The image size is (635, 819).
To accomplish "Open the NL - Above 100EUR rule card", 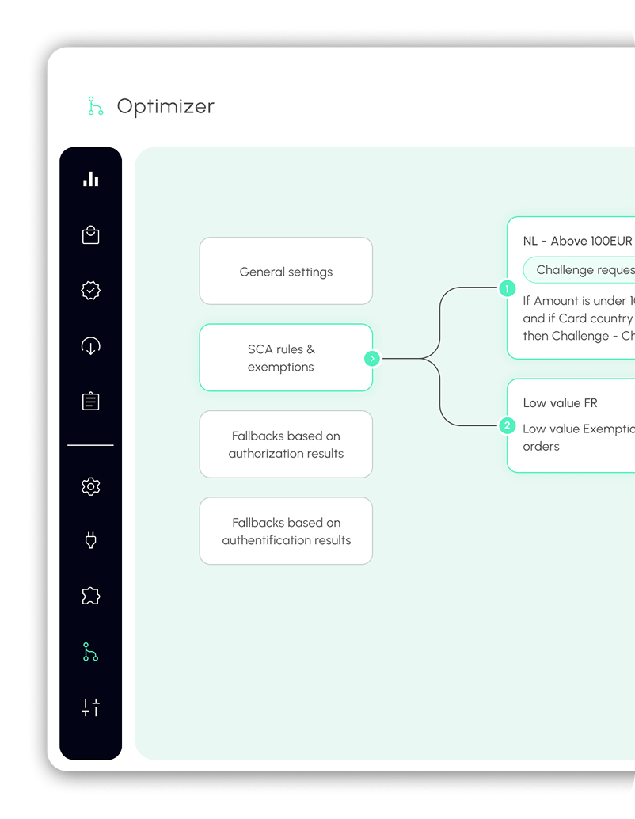I will (x=577, y=241).
